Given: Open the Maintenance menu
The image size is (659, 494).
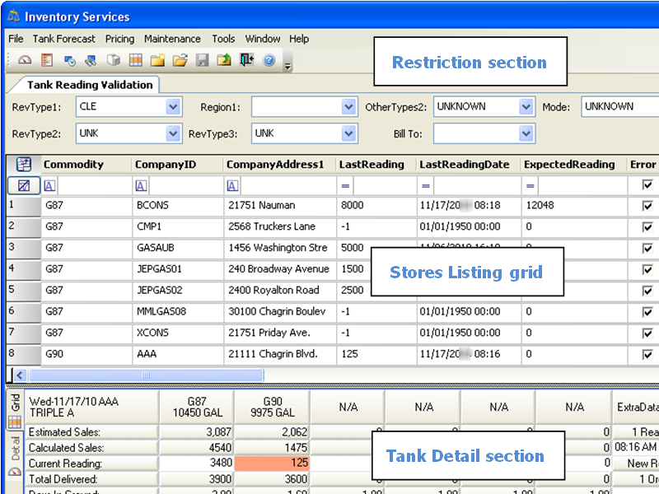Looking at the screenshot, I should coord(172,39).
